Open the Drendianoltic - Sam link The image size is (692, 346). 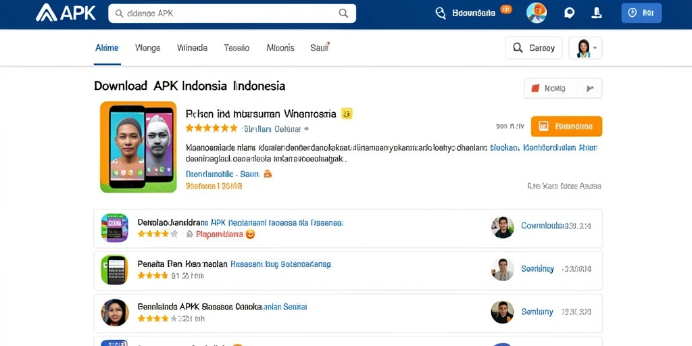click(x=222, y=174)
